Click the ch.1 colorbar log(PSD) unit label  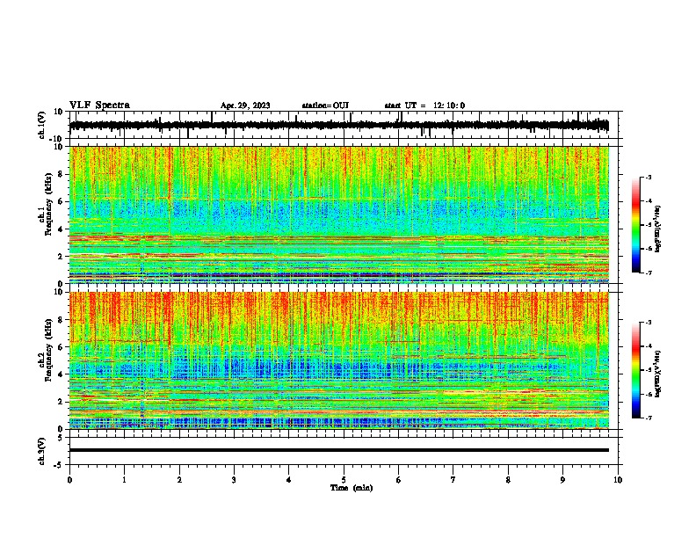click(x=658, y=229)
